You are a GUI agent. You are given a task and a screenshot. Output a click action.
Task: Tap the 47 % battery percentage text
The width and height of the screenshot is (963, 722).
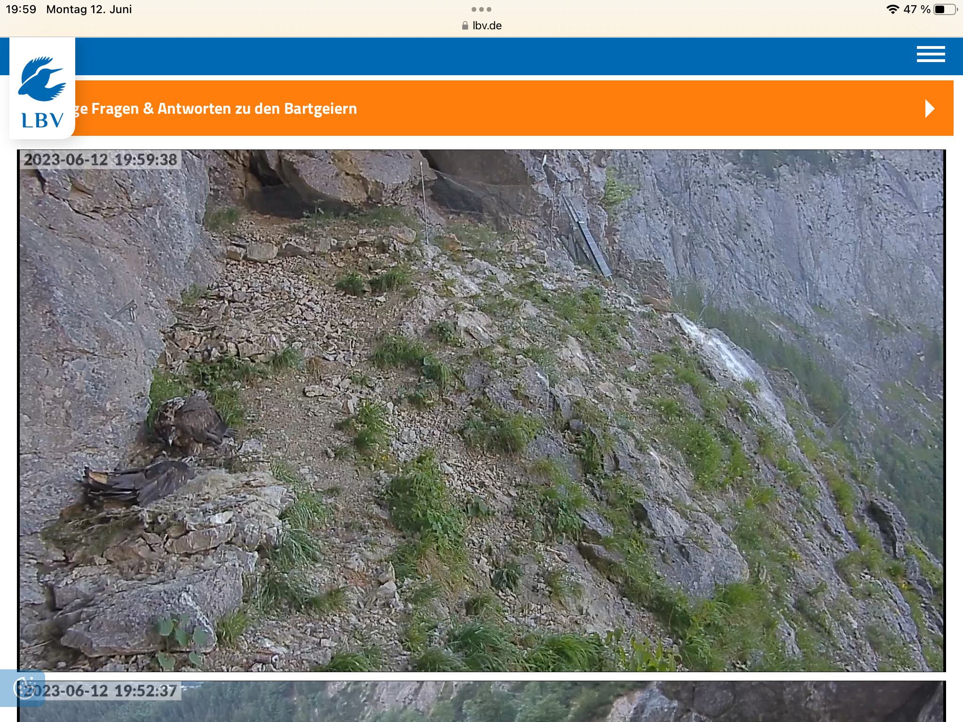coord(916,9)
